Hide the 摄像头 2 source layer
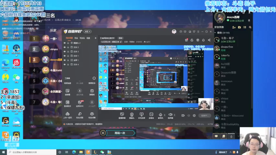The image size is (276, 155). click(x=65, y=43)
